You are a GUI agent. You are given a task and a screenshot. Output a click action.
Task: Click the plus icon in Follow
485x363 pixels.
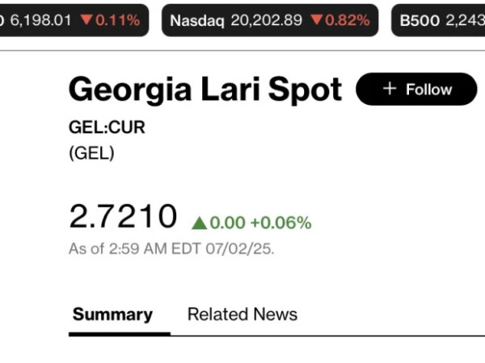(x=390, y=89)
